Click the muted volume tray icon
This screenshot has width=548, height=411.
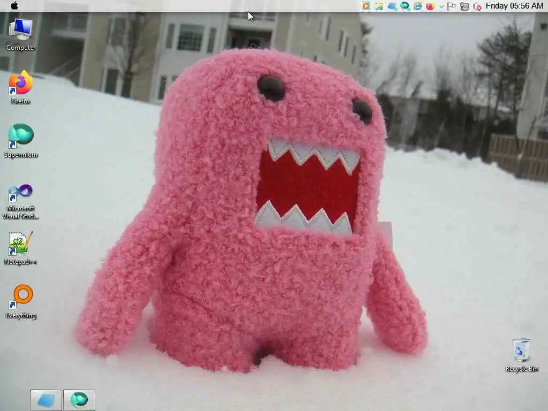(x=477, y=6)
